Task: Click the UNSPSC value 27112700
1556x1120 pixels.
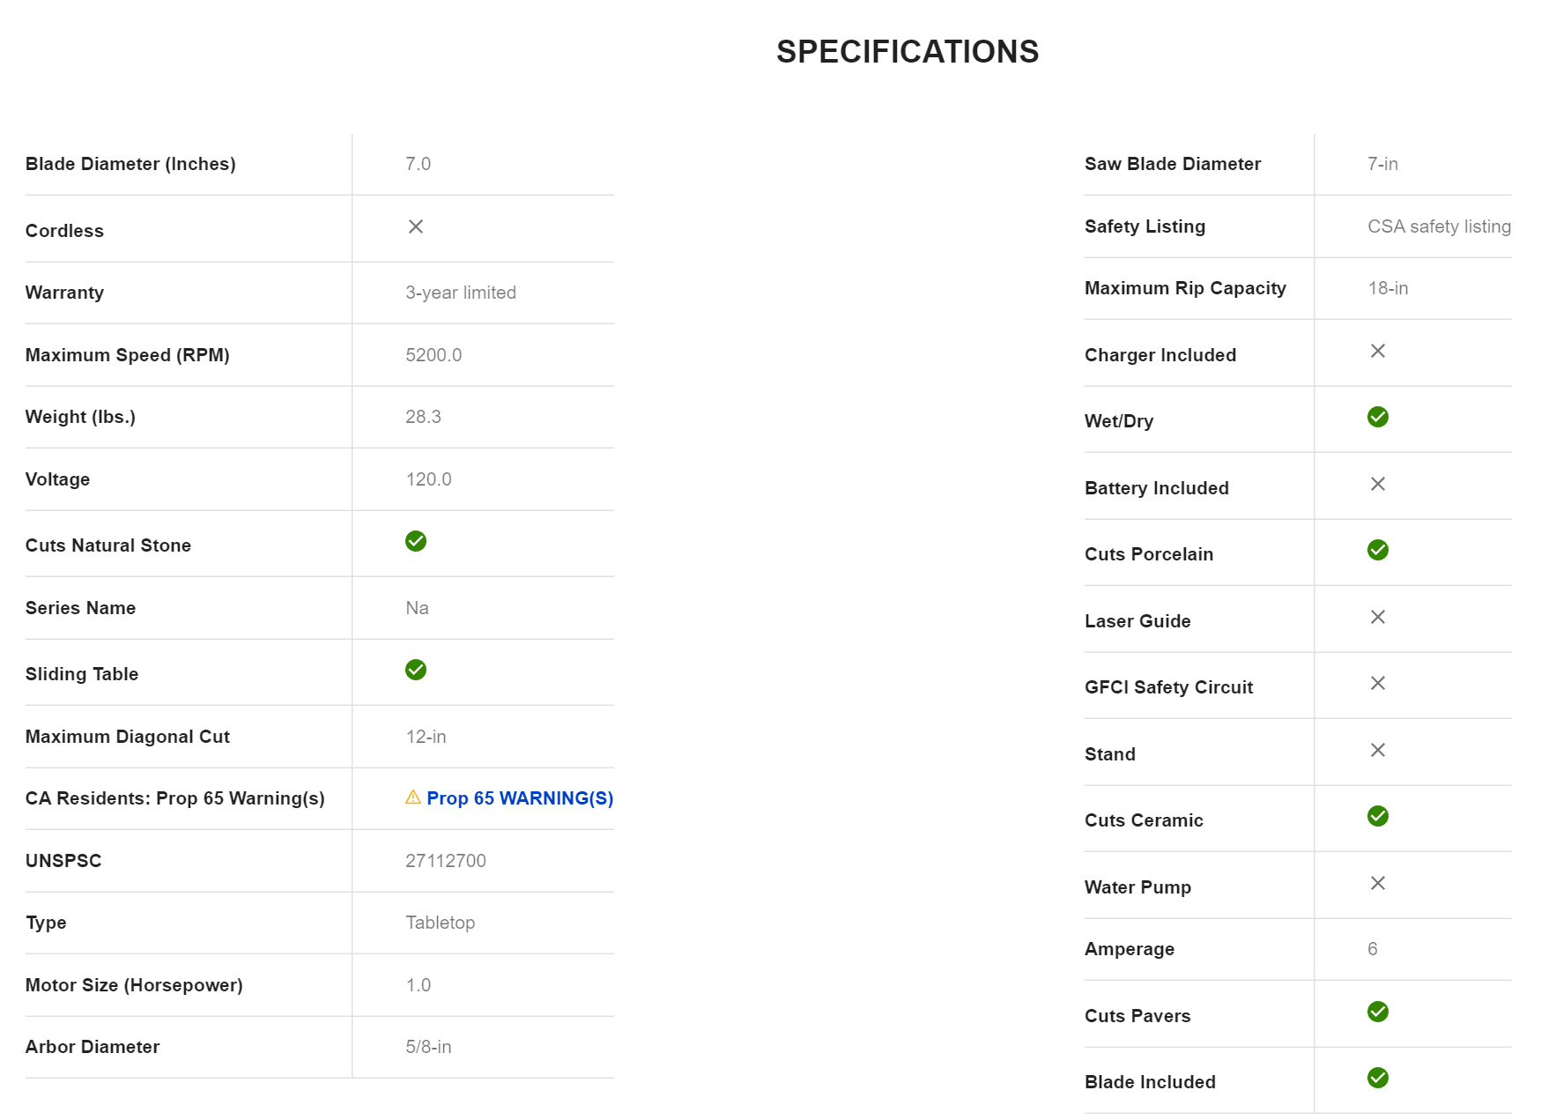Action: click(x=446, y=861)
